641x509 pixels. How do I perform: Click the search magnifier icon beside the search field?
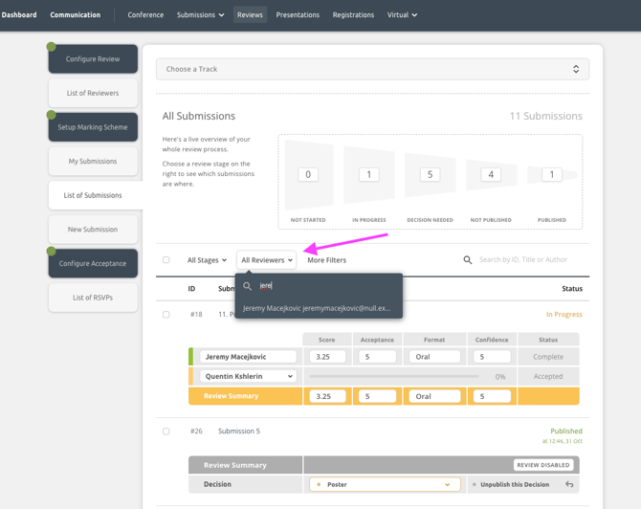click(x=468, y=260)
